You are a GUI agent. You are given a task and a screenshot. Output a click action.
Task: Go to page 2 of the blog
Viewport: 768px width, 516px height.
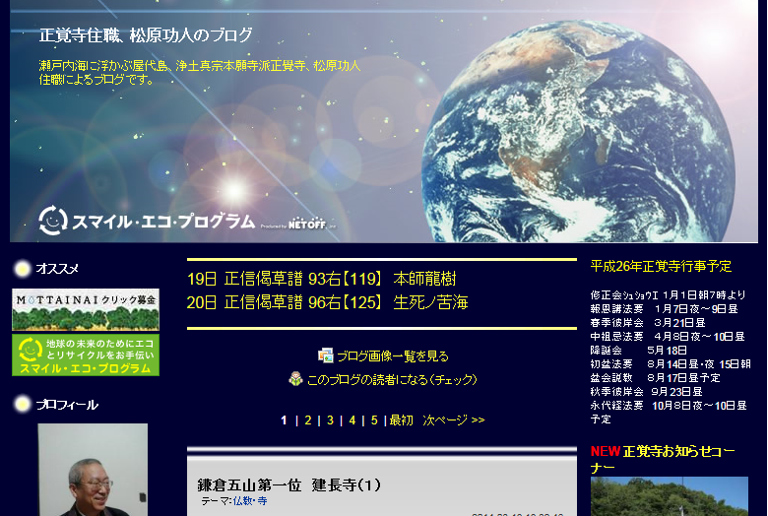coord(307,419)
